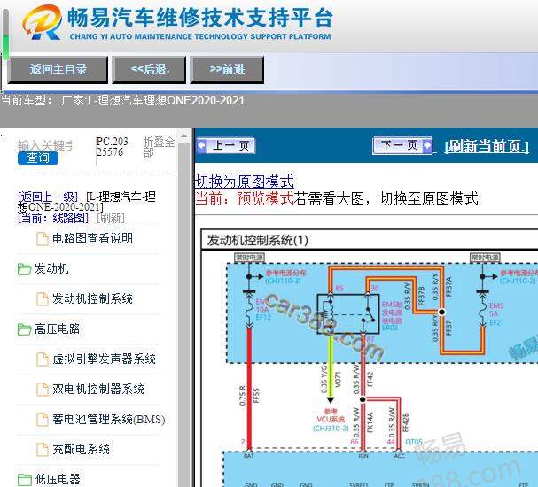
Task: Open the 返回上一级 link
Action: [x=48, y=197]
